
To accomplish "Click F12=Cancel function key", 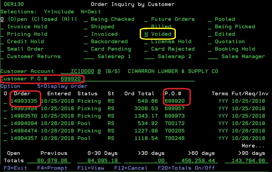I will (x=131, y=168).
